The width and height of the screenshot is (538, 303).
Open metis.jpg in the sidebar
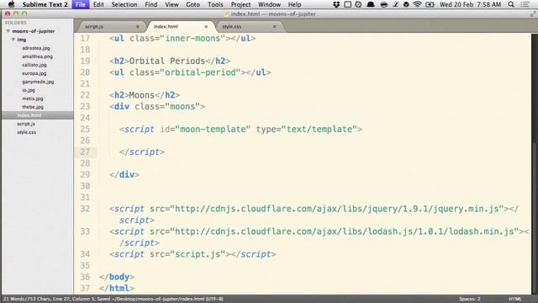coord(33,98)
